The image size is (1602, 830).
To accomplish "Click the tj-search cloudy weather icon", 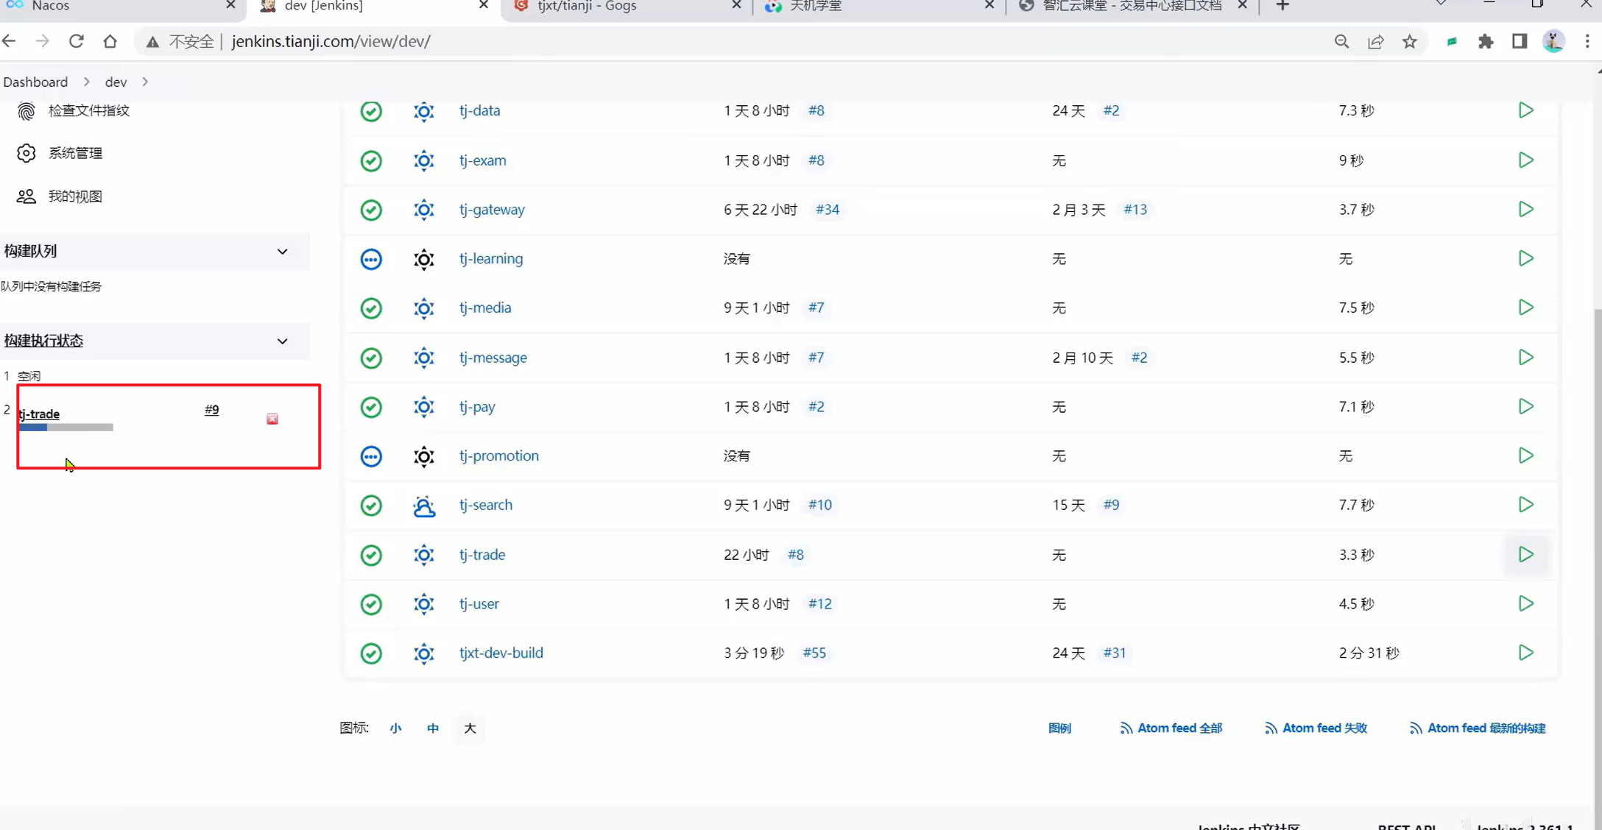I will tap(423, 506).
